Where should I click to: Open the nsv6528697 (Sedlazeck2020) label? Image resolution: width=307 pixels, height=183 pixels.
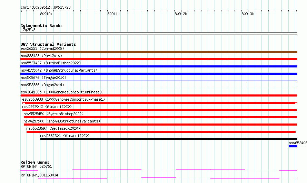pos(53,128)
